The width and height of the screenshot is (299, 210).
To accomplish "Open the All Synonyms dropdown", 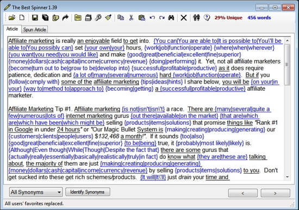I will [36, 192].
